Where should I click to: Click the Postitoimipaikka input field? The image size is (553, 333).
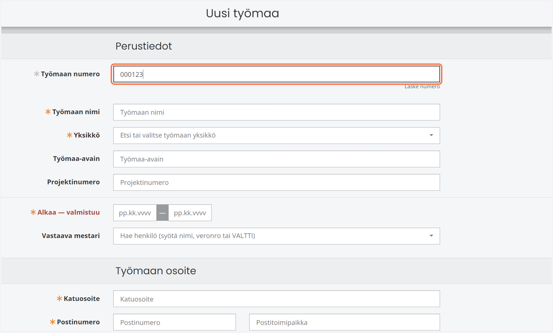[x=345, y=322]
